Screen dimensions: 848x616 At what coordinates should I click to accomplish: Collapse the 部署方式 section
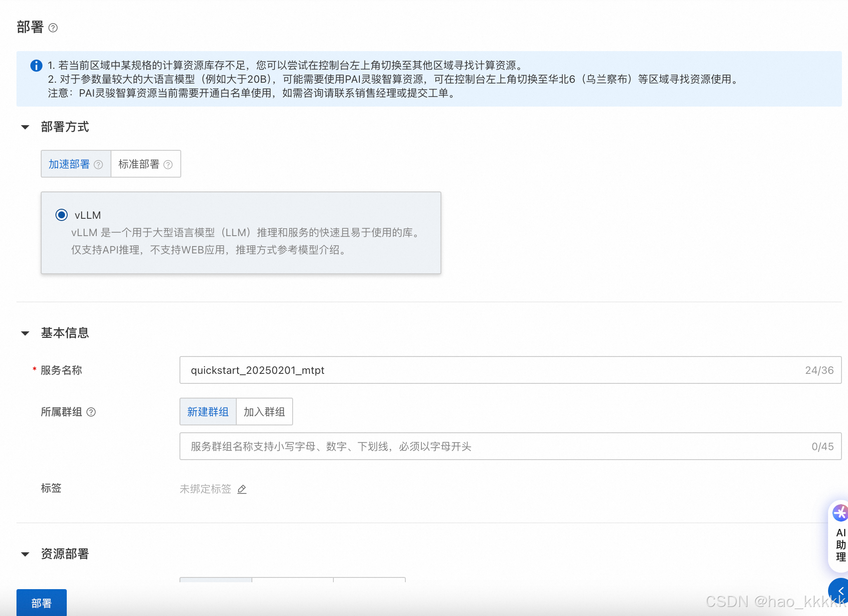click(x=25, y=127)
